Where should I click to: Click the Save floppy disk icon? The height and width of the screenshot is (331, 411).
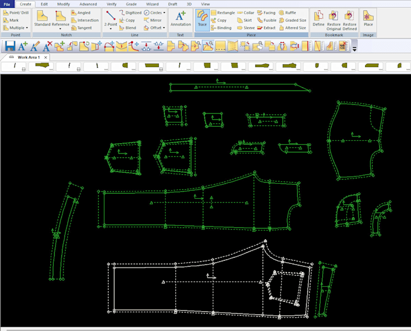click(10, 46)
